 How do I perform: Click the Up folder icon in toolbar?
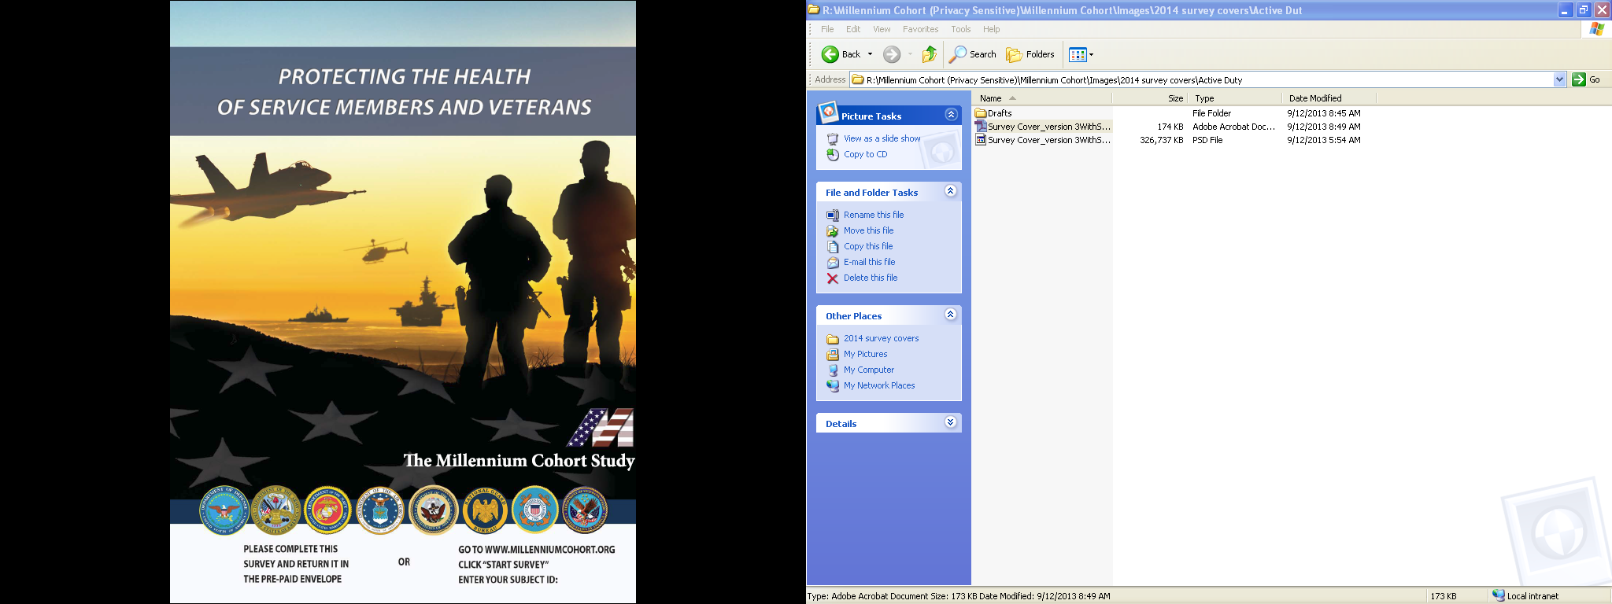(x=930, y=54)
